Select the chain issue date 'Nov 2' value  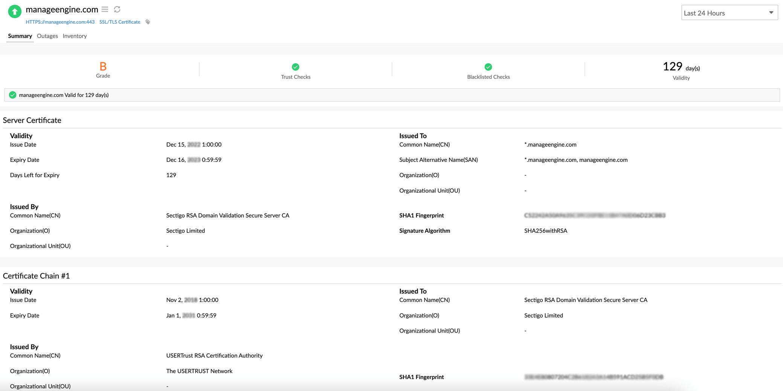(x=192, y=300)
